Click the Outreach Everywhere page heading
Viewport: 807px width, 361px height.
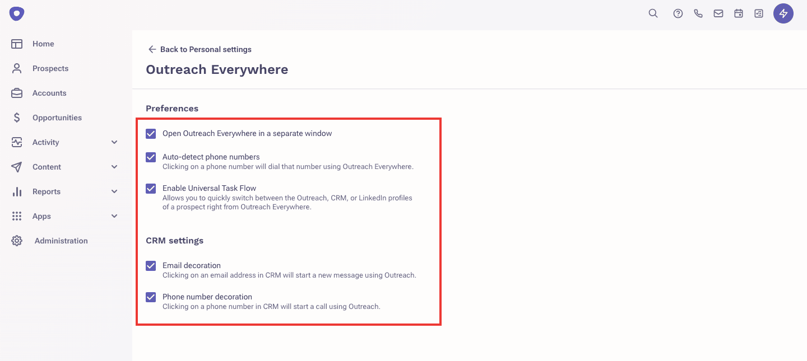[x=217, y=69]
